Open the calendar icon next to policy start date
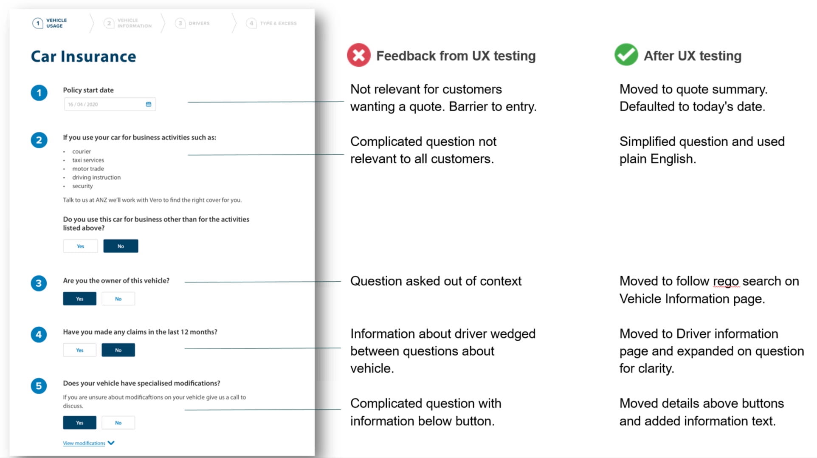The height and width of the screenshot is (458, 817). tap(148, 104)
